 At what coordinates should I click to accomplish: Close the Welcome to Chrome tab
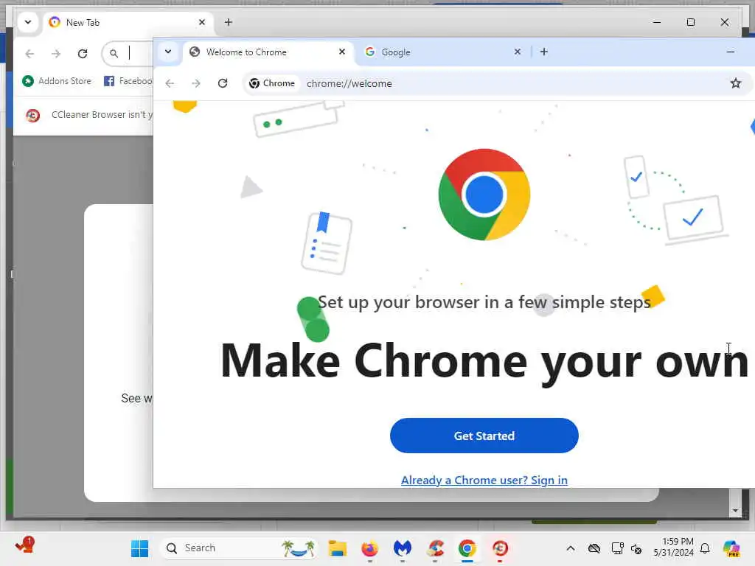(342, 52)
